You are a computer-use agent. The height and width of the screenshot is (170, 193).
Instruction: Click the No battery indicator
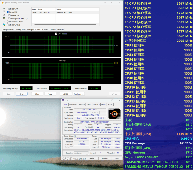pos(26,89)
